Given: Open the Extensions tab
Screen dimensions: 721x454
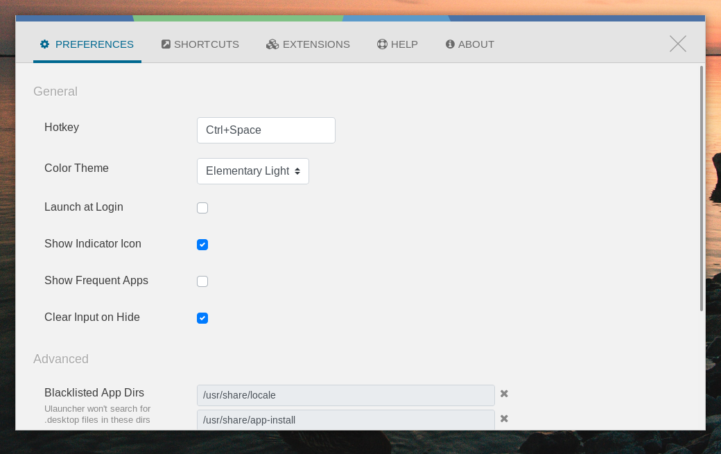Looking at the screenshot, I should coord(308,44).
